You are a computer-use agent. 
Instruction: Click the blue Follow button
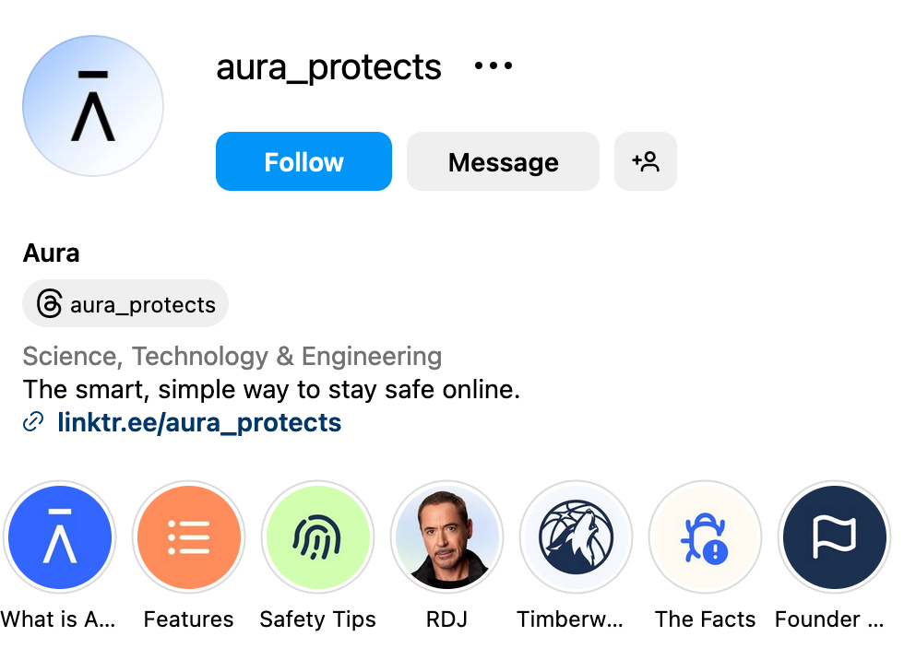(x=303, y=161)
